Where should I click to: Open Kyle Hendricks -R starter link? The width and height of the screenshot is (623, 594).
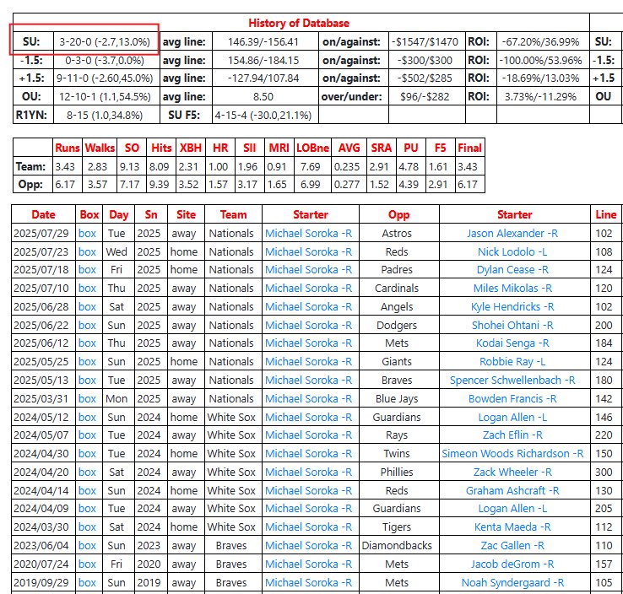tap(512, 306)
